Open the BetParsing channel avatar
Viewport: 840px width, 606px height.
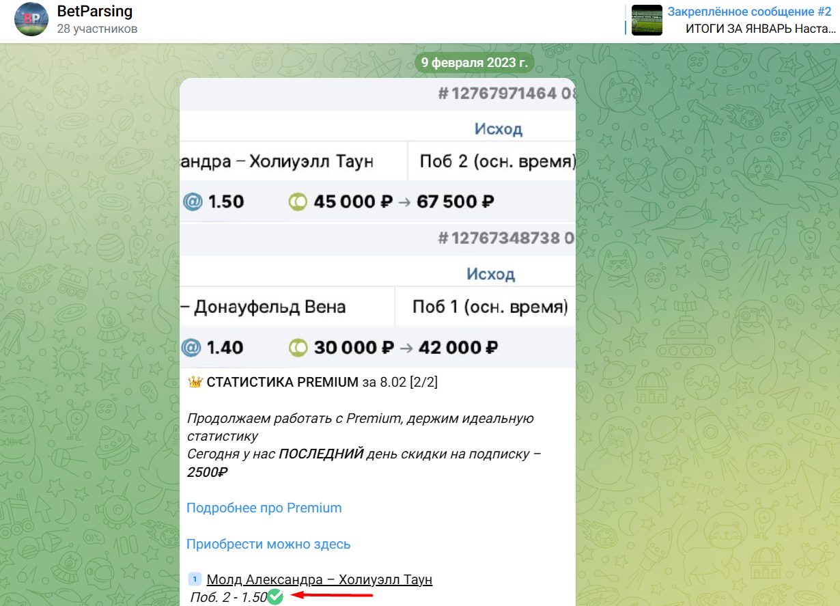pos(31,19)
